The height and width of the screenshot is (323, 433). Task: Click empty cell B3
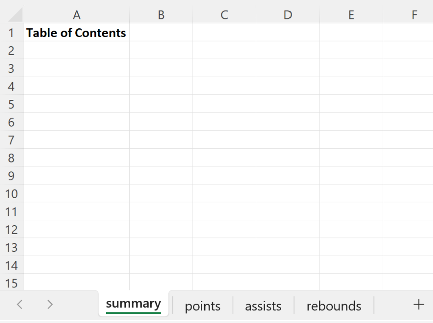tap(161, 68)
